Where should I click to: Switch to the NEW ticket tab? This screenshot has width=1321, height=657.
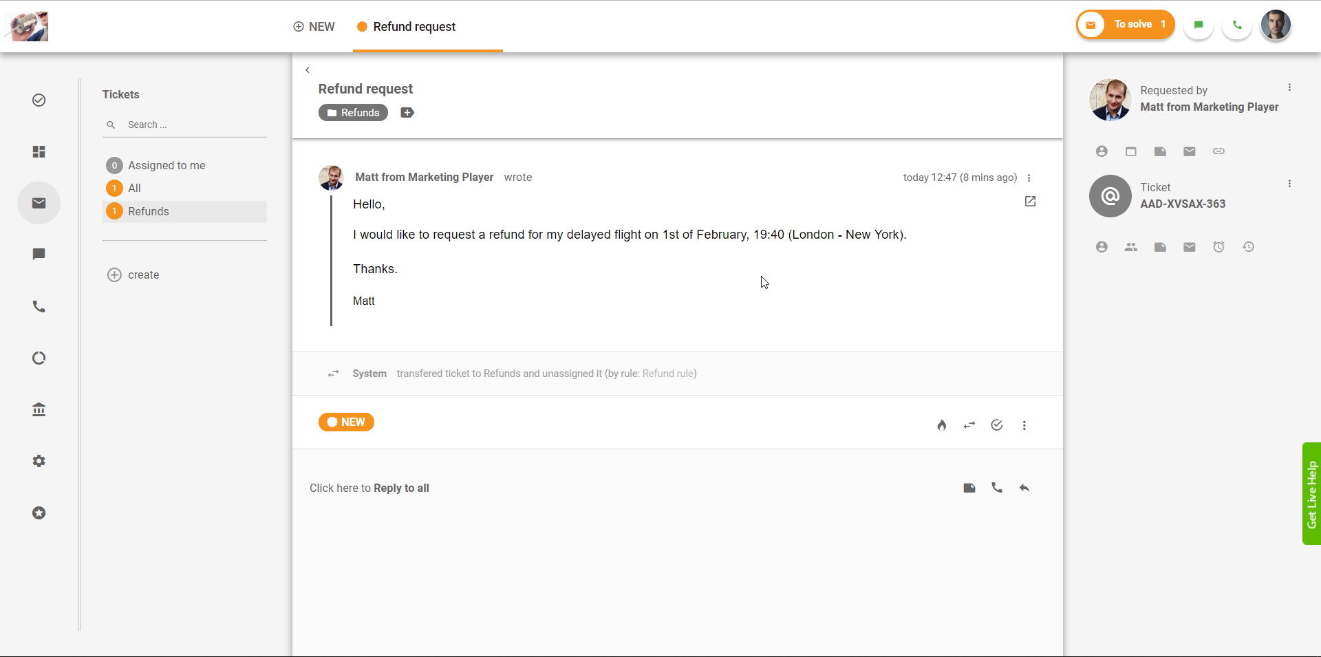click(314, 27)
